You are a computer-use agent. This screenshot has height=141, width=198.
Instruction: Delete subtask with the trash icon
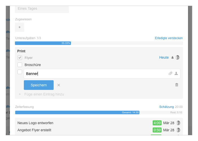pos(177,85)
